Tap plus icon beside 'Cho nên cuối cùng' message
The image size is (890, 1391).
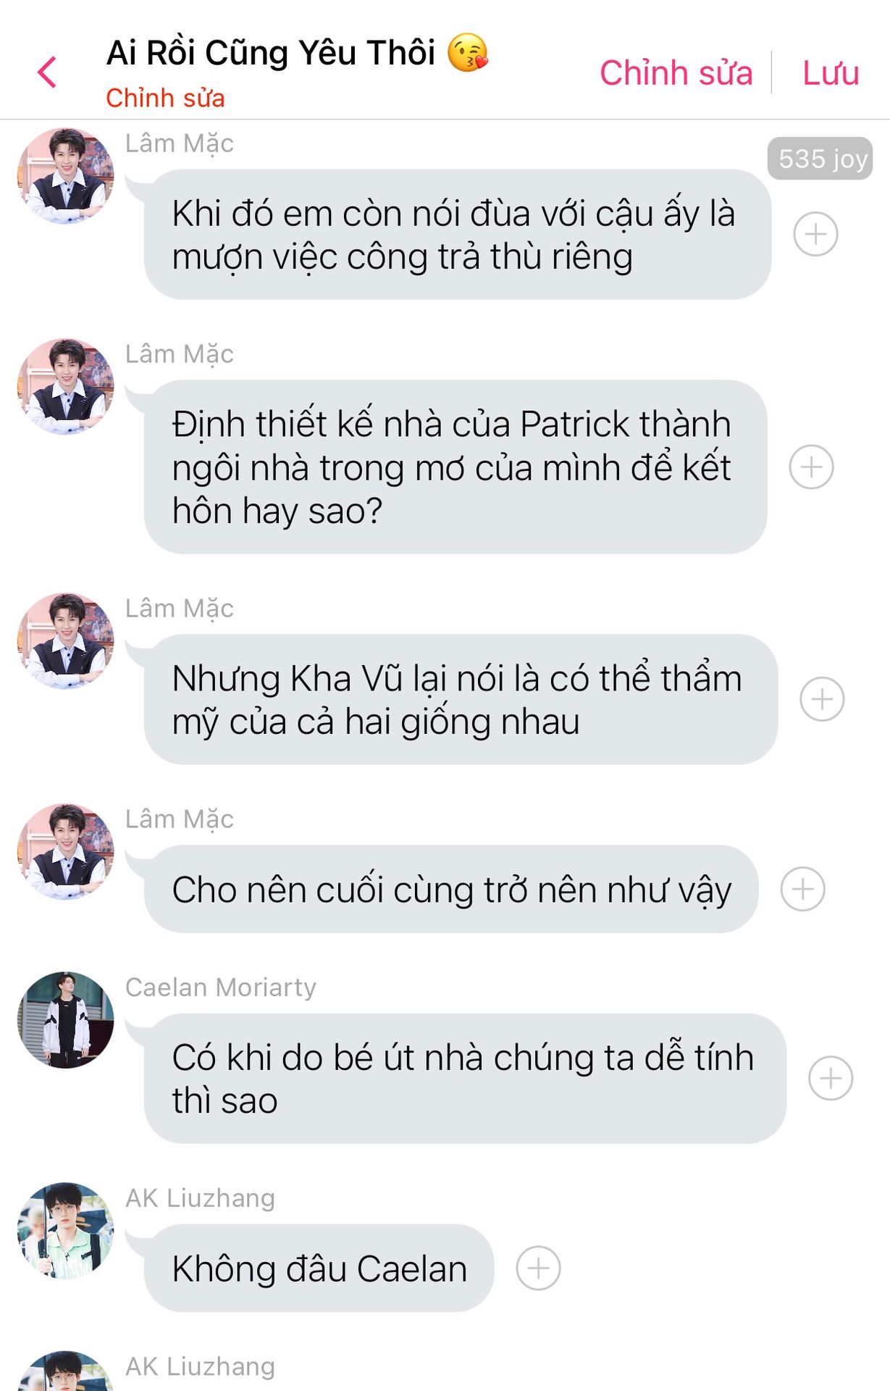pos(802,889)
